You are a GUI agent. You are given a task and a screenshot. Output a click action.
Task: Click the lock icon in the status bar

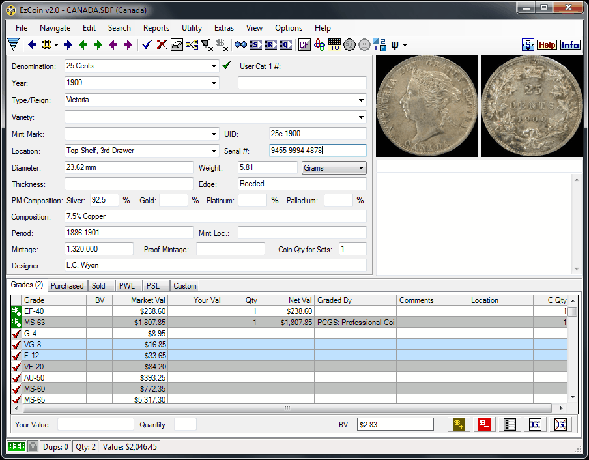point(32,446)
